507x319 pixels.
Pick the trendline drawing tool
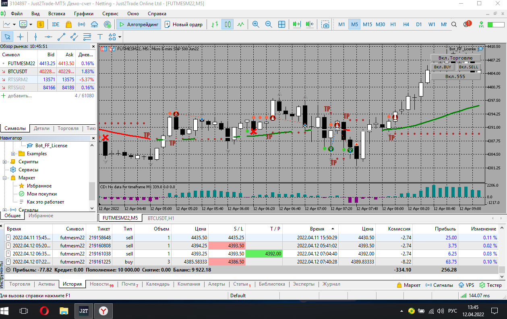pos(61,37)
